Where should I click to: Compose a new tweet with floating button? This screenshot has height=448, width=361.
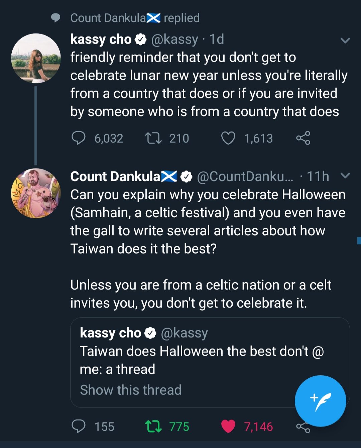320,401
